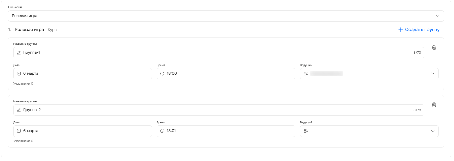Click calendar icon in Группа-1 date field
Screen dimensions: 454x161
[19, 74]
